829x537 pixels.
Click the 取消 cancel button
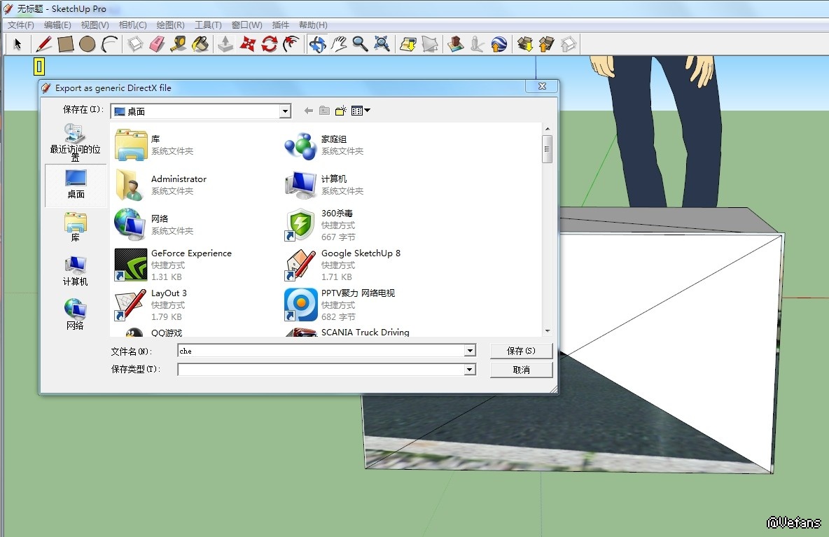coord(521,370)
